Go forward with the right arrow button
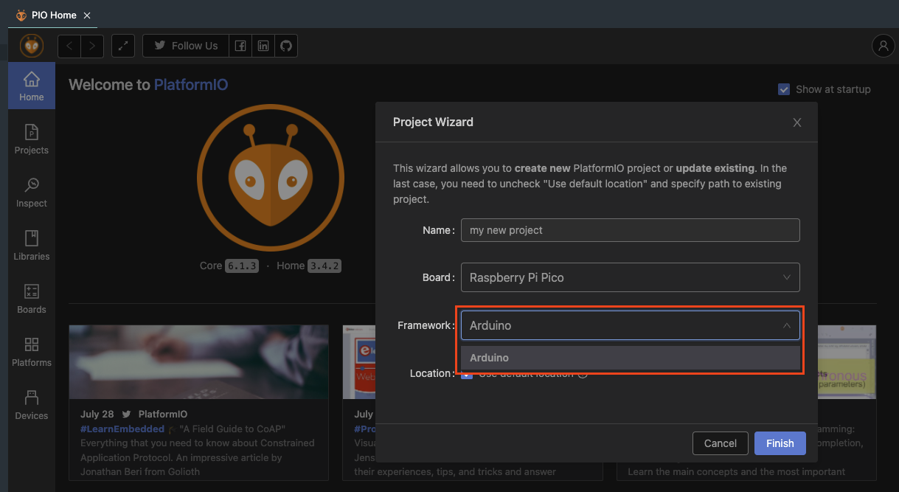 [92, 46]
